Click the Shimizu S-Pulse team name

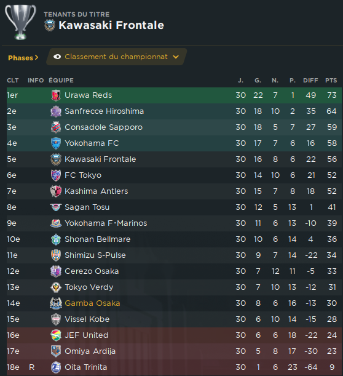95,255
